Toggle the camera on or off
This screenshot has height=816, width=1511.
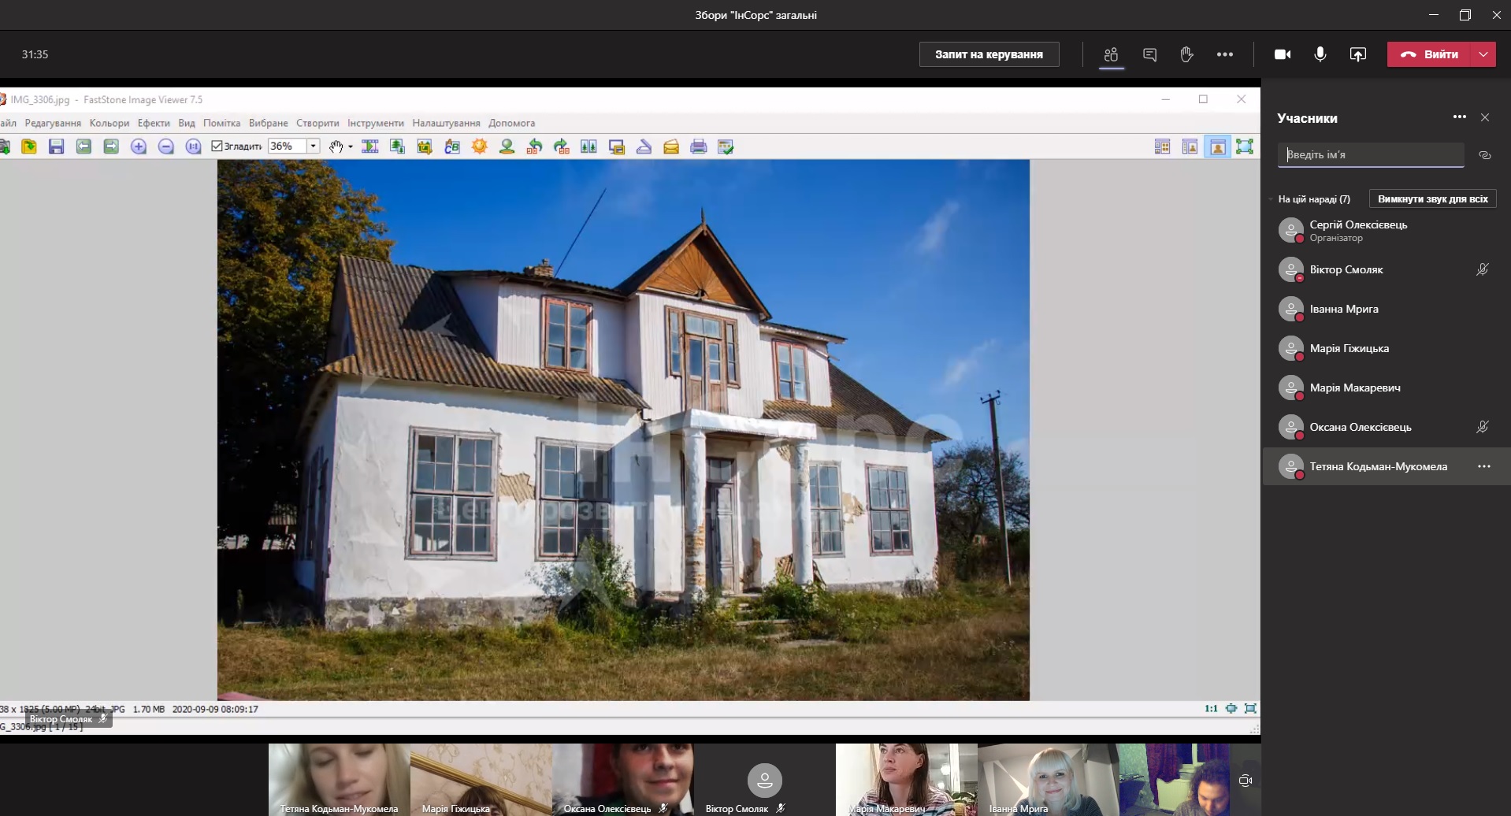click(1282, 54)
